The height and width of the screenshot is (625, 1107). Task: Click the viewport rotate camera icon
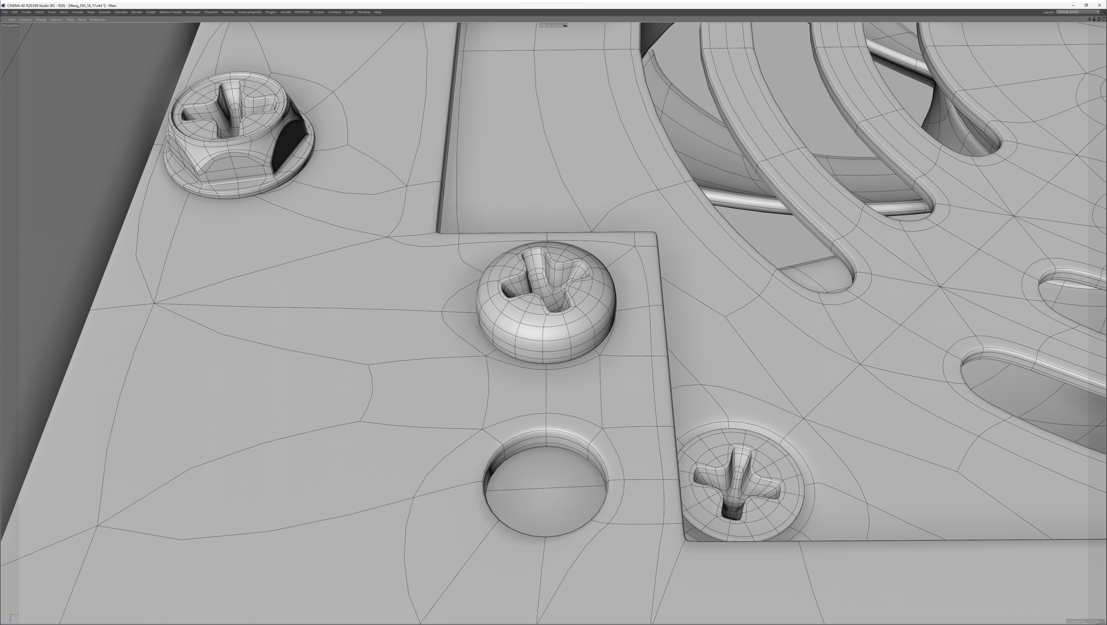tap(1099, 19)
